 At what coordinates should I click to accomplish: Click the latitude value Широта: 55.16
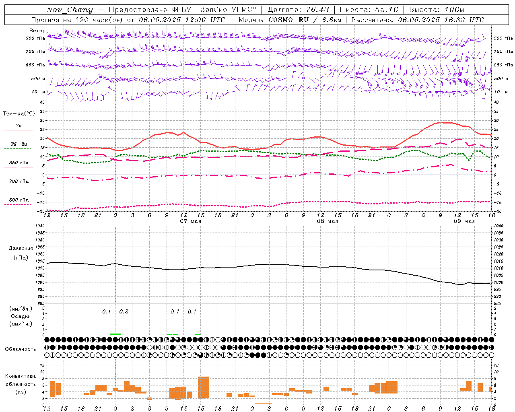click(369, 10)
